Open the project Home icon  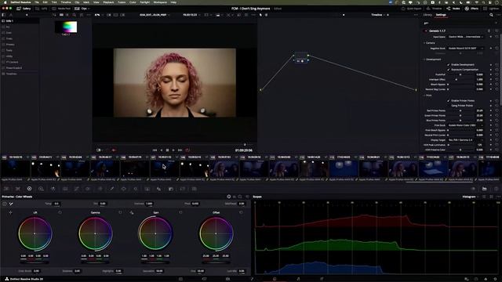pyautogui.click(x=486, y=279)
